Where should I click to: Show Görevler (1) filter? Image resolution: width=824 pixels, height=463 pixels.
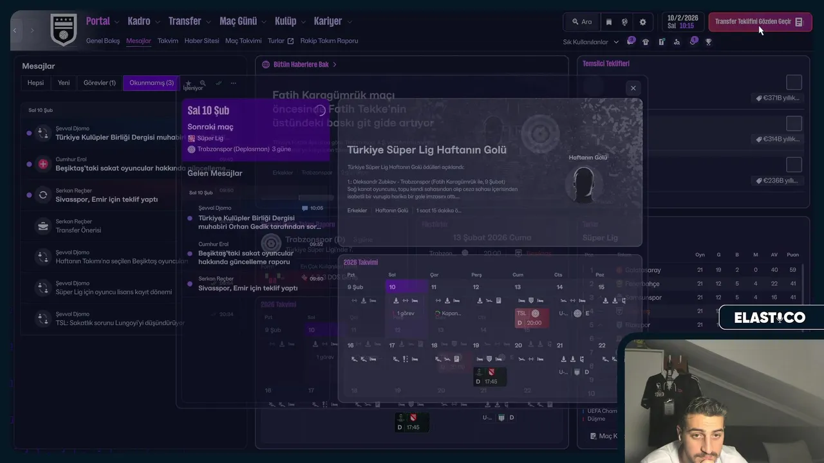tap(100, 83)
